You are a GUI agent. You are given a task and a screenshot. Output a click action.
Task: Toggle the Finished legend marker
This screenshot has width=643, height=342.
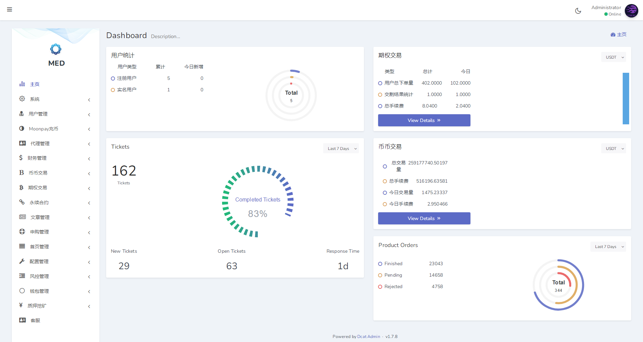click(380, 264)
